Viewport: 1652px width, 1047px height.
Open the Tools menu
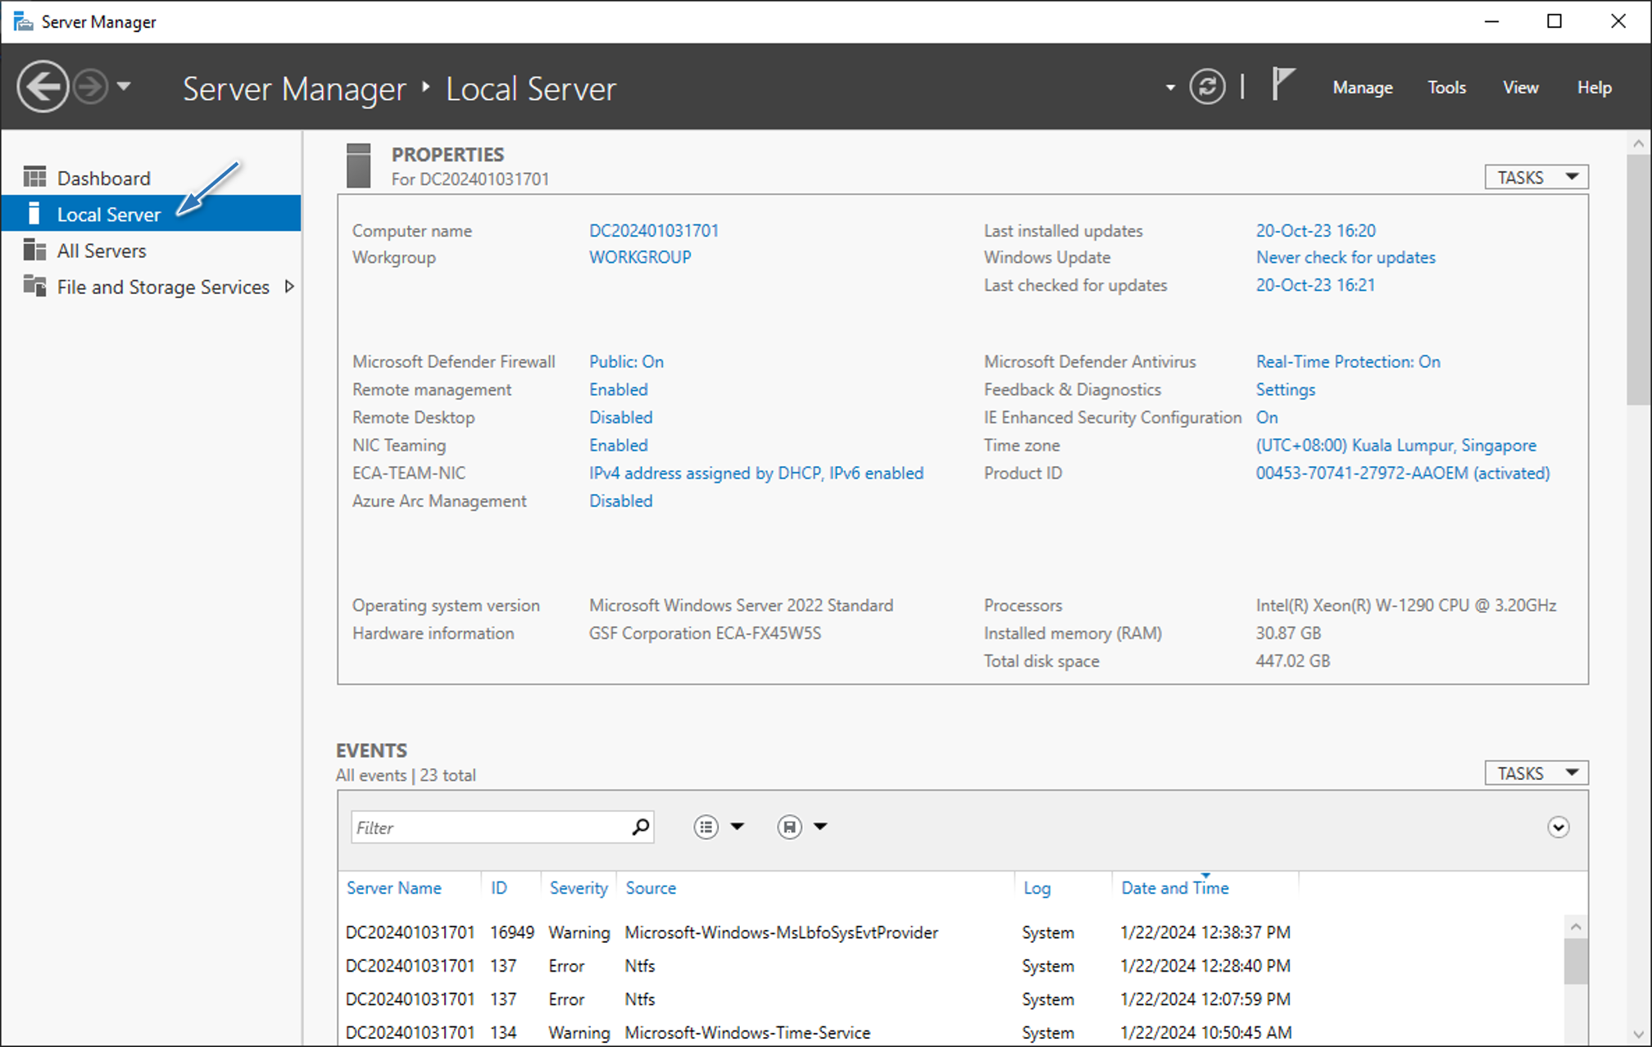coord(1446,88)
